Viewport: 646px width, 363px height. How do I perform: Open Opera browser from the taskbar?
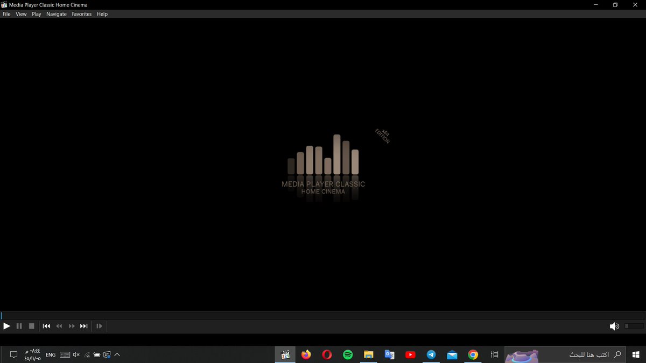coord(327,354)
